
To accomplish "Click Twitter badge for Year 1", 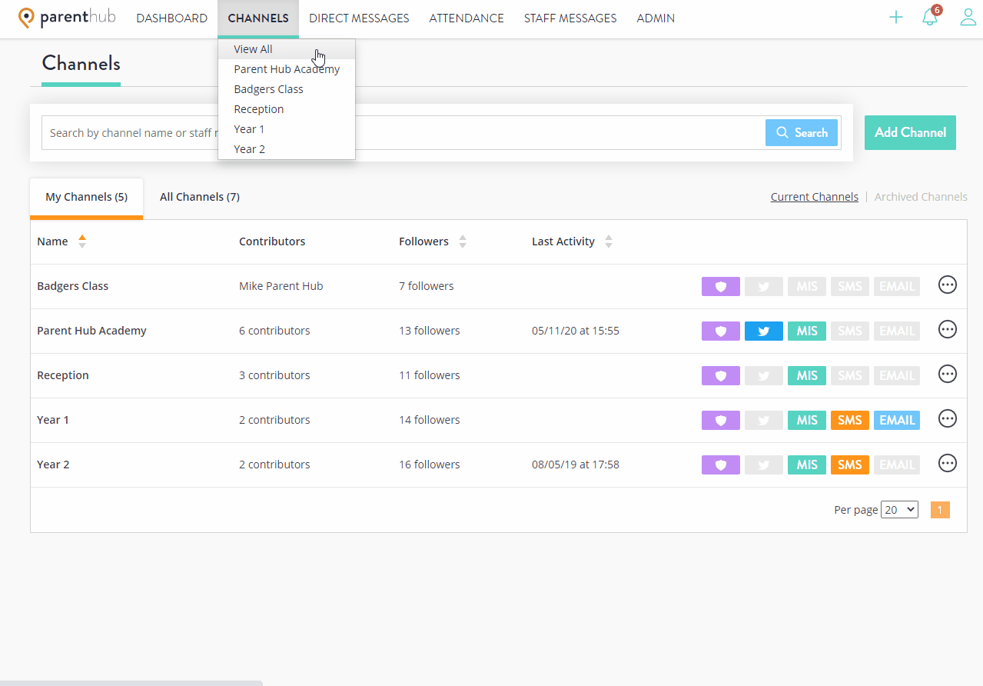I will click(764, 420).
